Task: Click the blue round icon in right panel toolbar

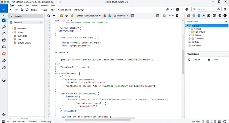Action: point(199,16)
